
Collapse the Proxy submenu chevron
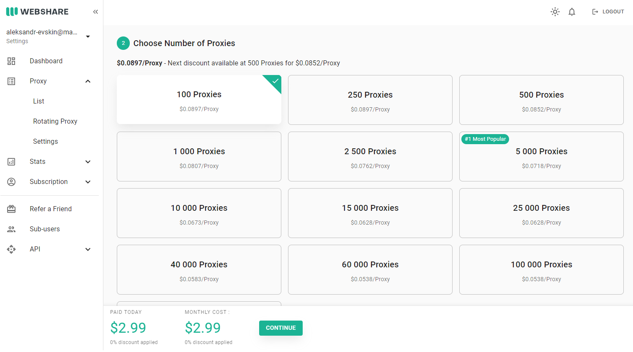click(x=88, y=81)
